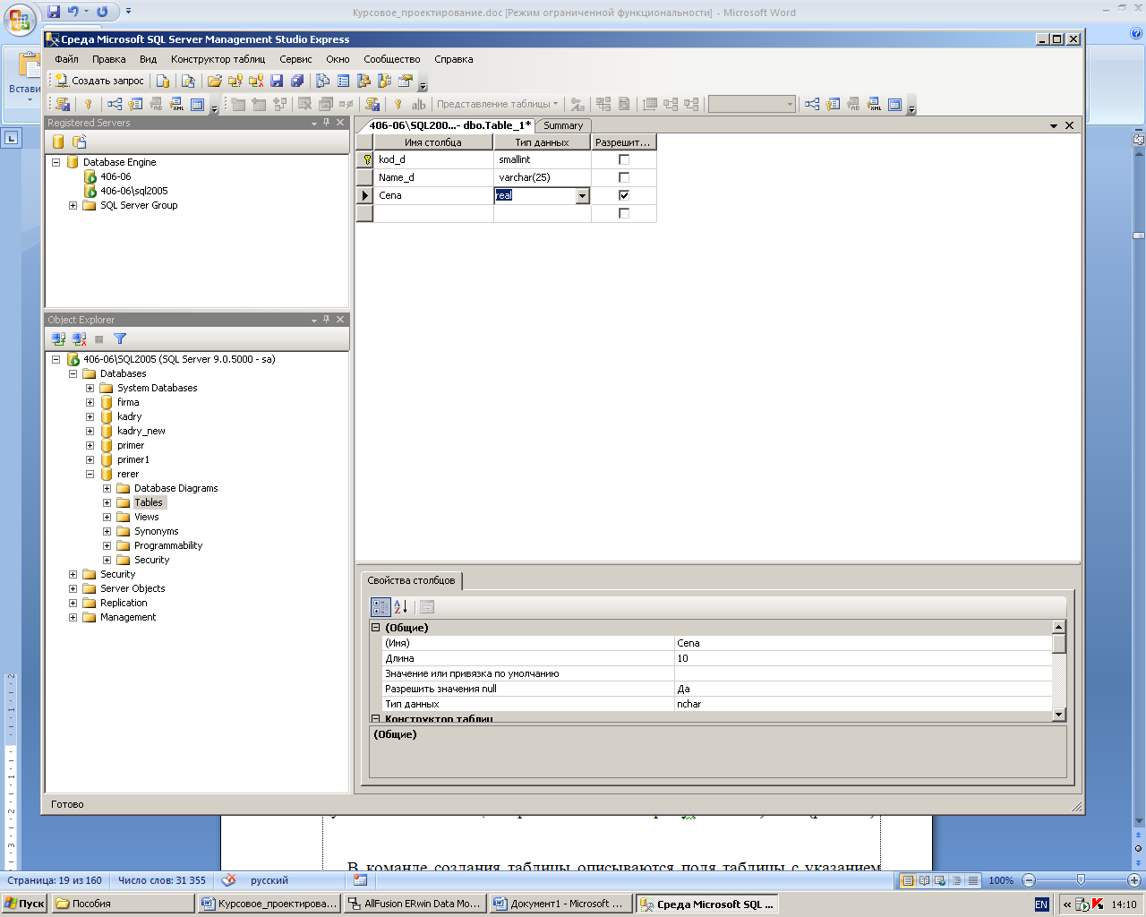
Task: Collapse the (Общие) properties section
Action: [x=376, y=628]
